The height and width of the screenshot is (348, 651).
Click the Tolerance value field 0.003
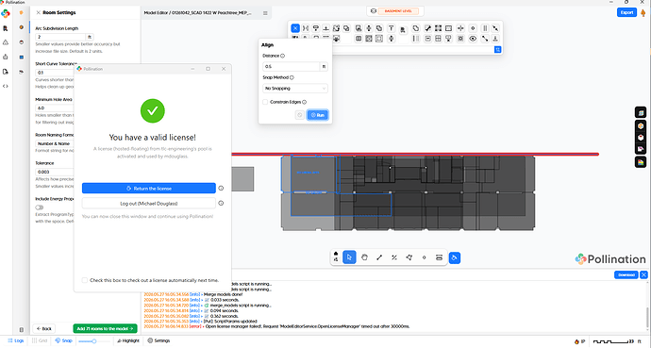(x=55, y=172)
